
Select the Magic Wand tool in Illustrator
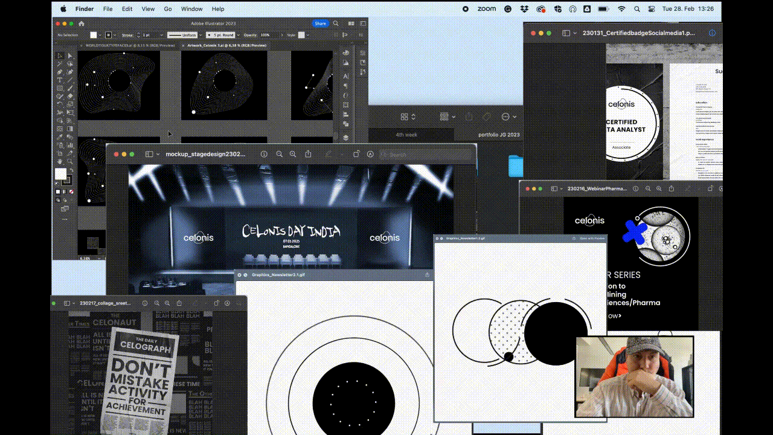click(x=60, y=63)
